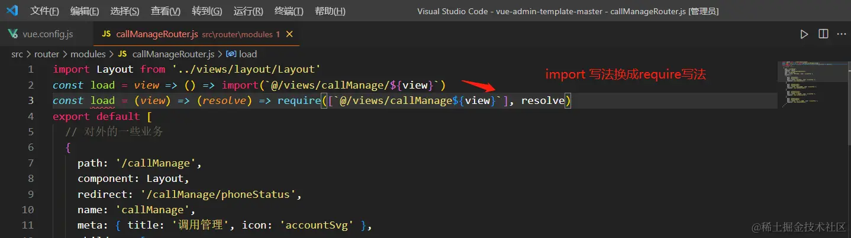
Task: Open the editor More Actions ellipsis
Action: coord(842,34)
